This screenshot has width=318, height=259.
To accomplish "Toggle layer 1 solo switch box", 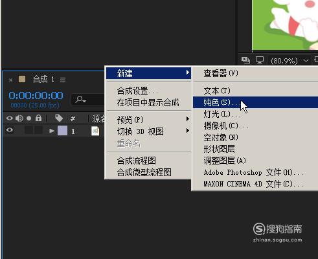I will 28,130.
